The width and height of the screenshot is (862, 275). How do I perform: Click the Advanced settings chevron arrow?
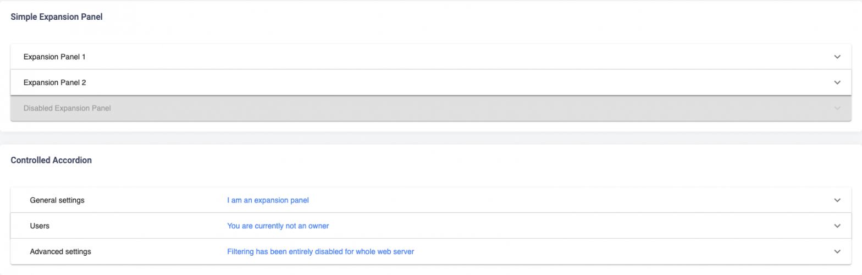tap(837, 251)
